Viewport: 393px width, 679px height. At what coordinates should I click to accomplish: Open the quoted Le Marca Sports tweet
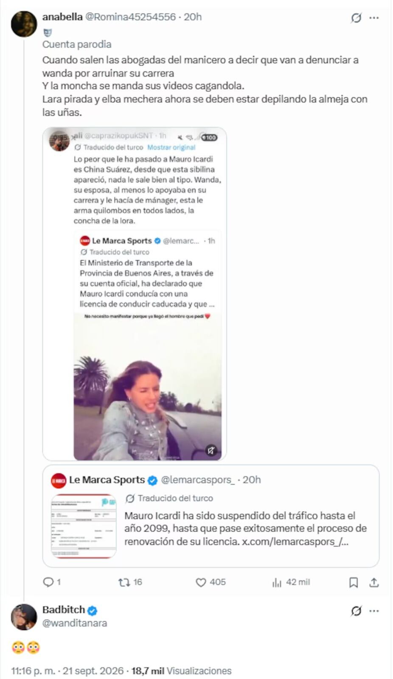point(211,516)
